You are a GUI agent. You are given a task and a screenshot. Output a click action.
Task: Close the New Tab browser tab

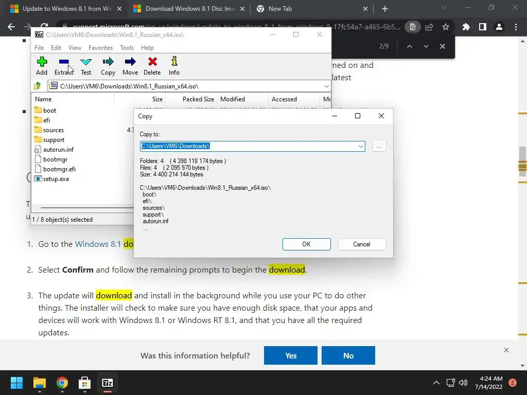(x=365, y=9)
